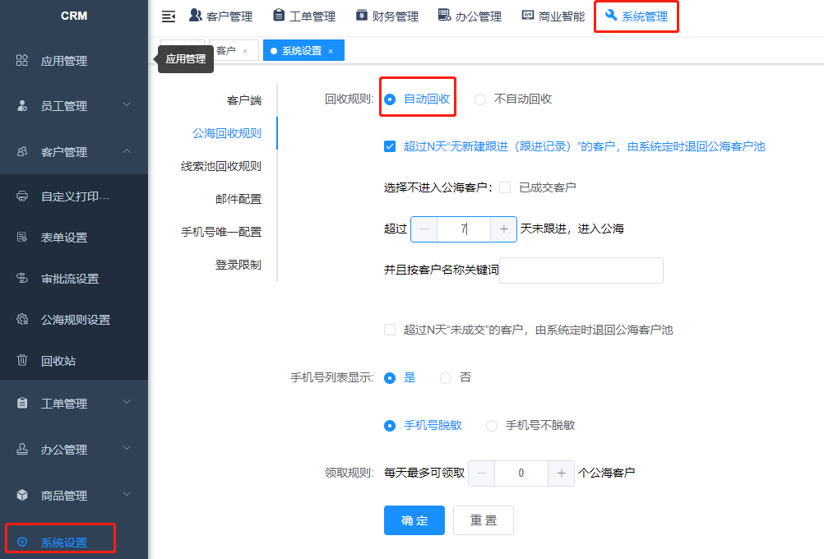Enable the 超过N天"未成交" checkbox
Screen dimensions: 824x559
tap(390, 330)
